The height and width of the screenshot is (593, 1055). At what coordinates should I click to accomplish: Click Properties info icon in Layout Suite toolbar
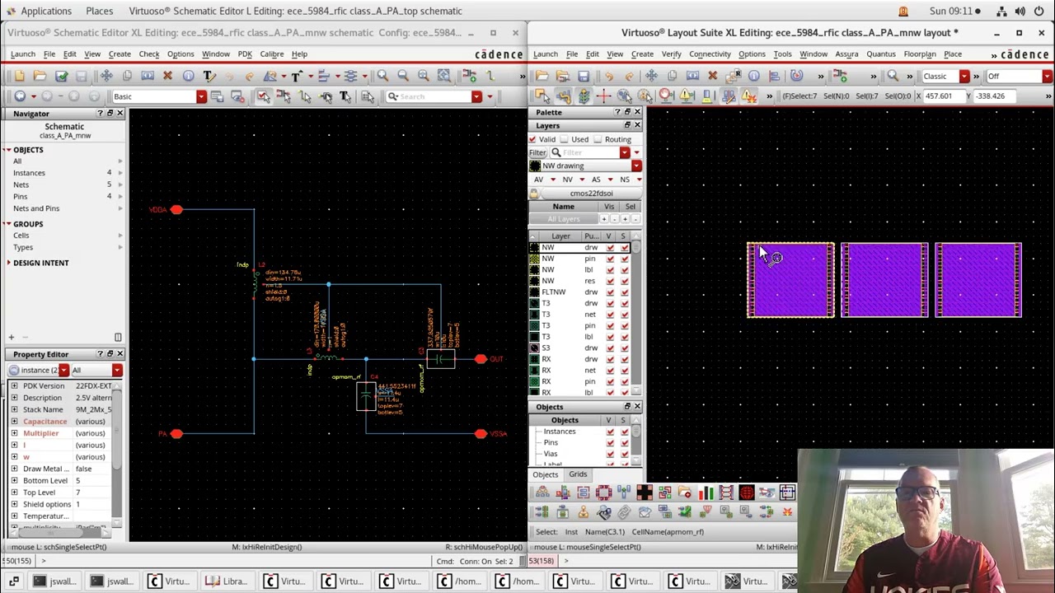coord(754,76)
